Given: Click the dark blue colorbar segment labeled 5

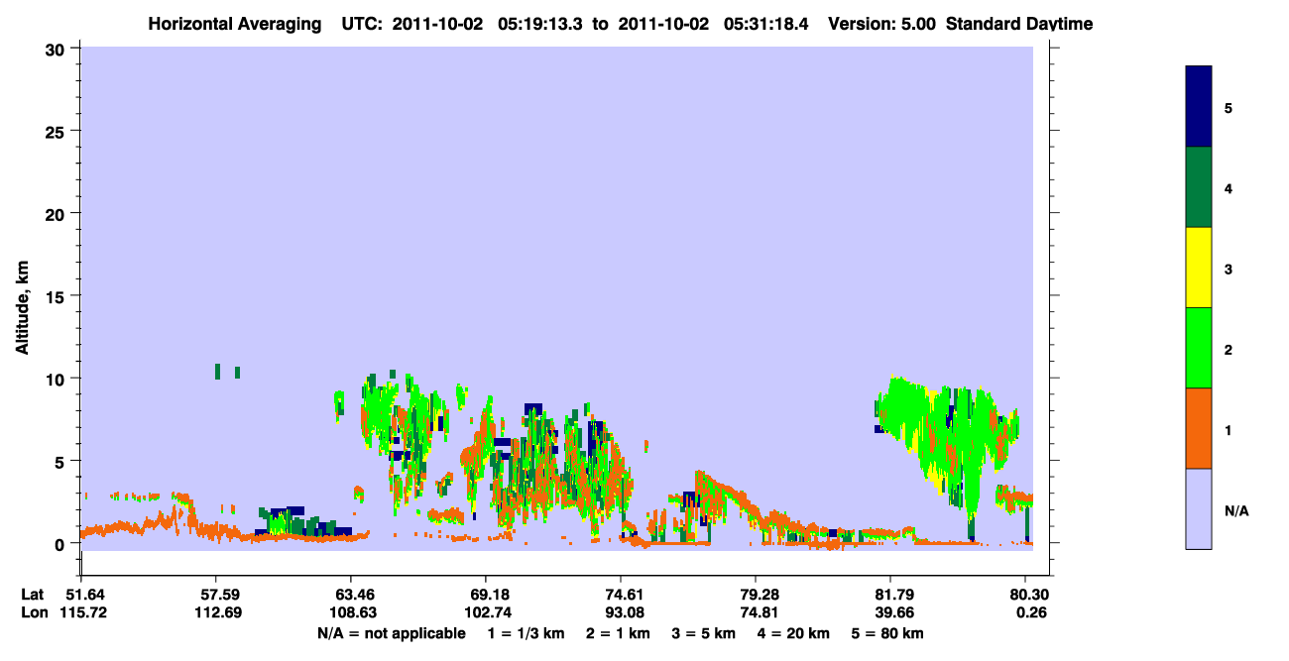Looking at the screenshot, I should pos(1199,107).
